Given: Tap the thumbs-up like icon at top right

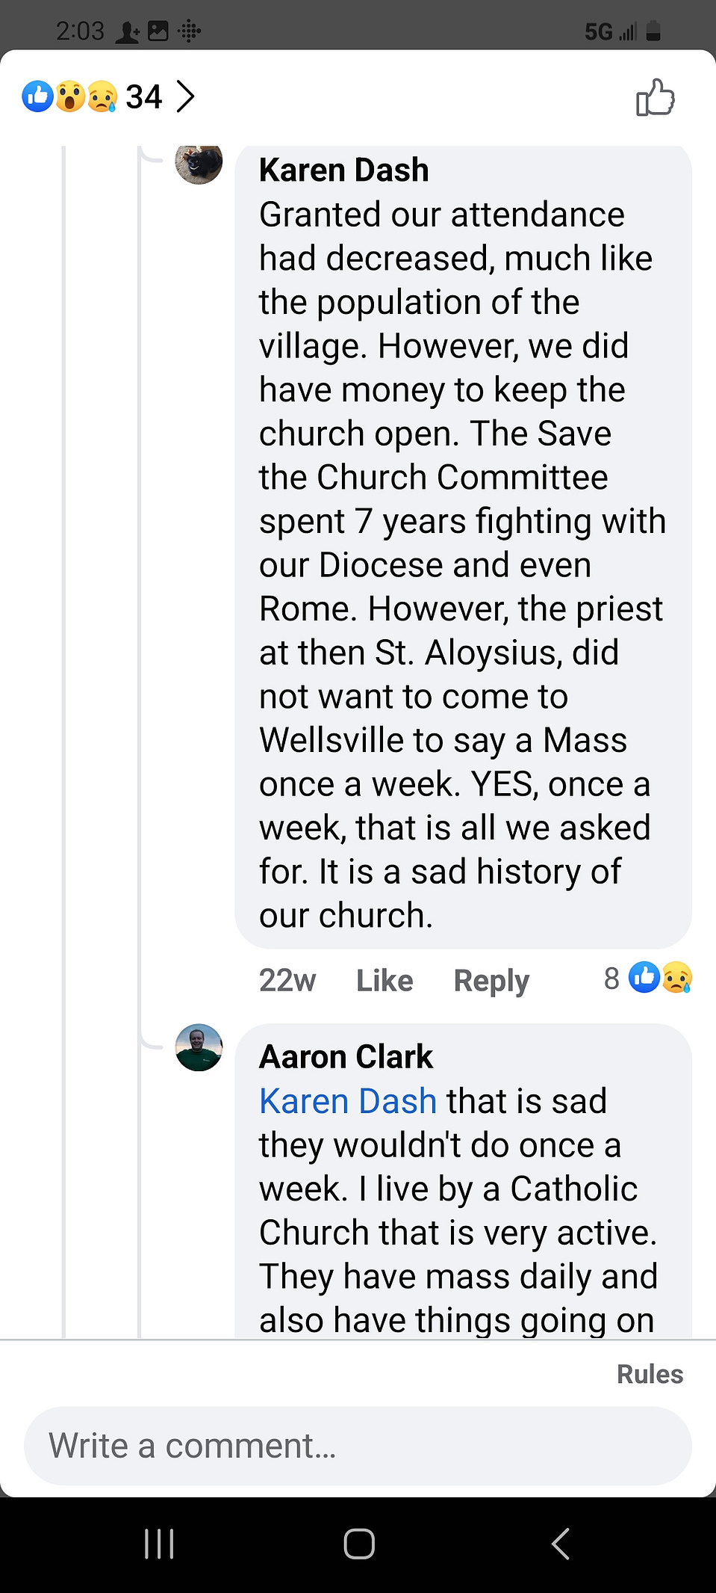Looking at the screenshot, I should click(x=656, y=97).
